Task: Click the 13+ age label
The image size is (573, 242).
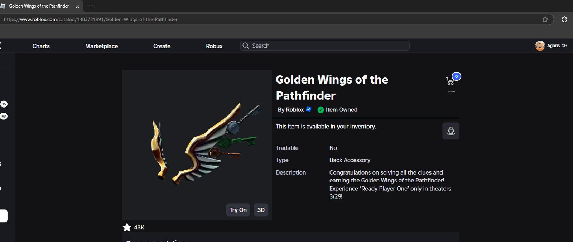Action: point(564,46)
